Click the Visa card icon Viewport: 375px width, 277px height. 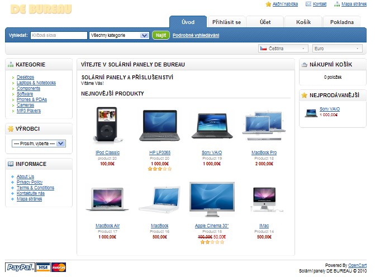coord(44,267)
